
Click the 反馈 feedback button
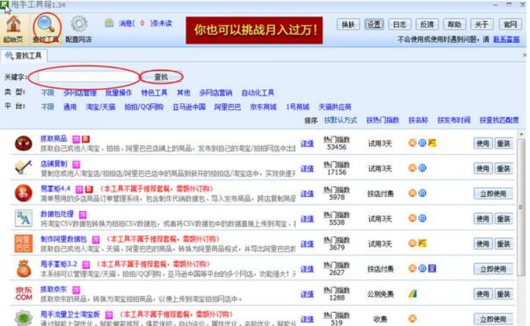click(x=427, y=25)
